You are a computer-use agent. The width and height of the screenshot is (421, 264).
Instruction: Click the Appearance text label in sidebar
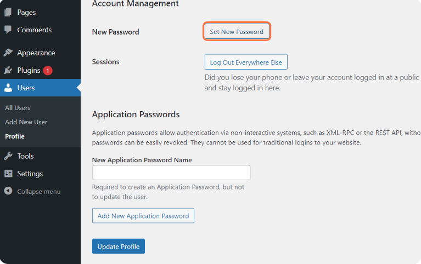click(x=36, y=53)
